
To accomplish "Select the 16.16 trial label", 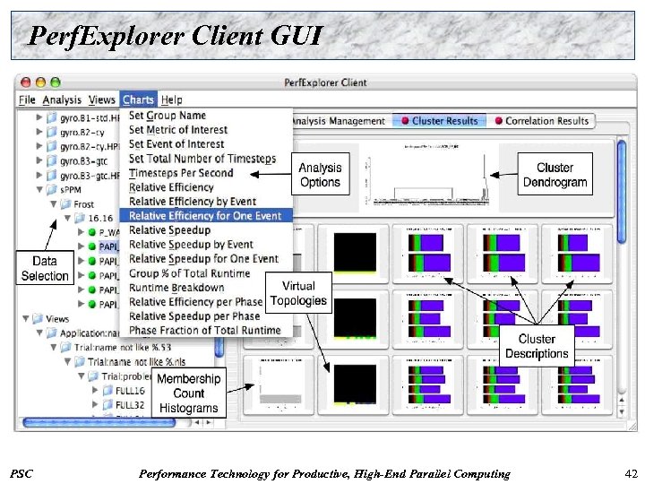I will click(100, 218).
